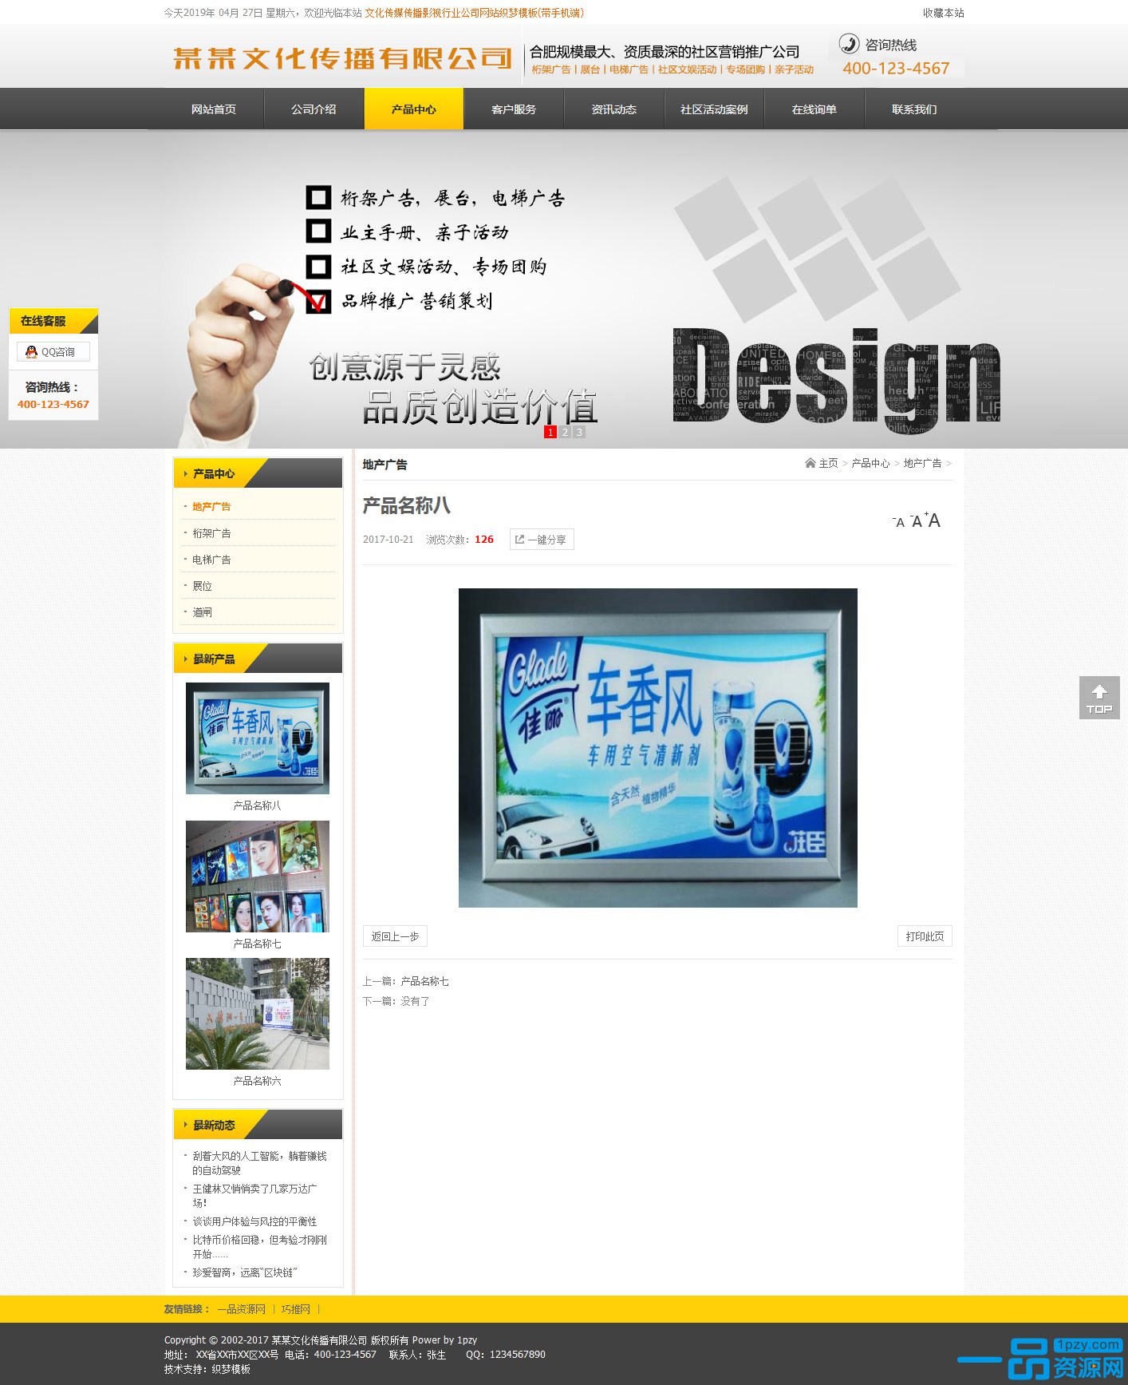Open the 网站首页 nav item

pyautogui.click(x=214, y=109)
